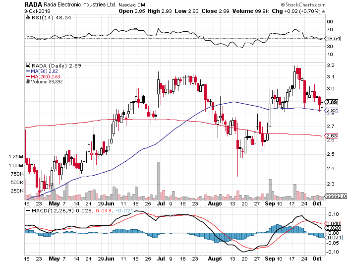The width and height of the screenshot is (347, 263).
Task: Click the 30 RSI oversold level label
Action: (330, 46)
